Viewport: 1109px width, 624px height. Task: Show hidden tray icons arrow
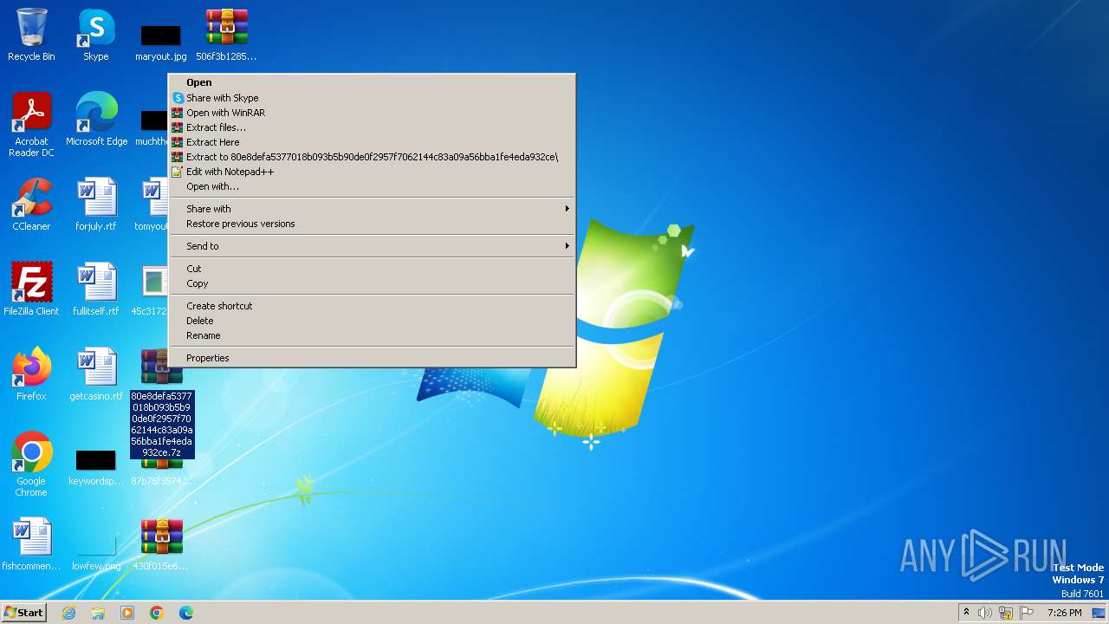point(966,613)
